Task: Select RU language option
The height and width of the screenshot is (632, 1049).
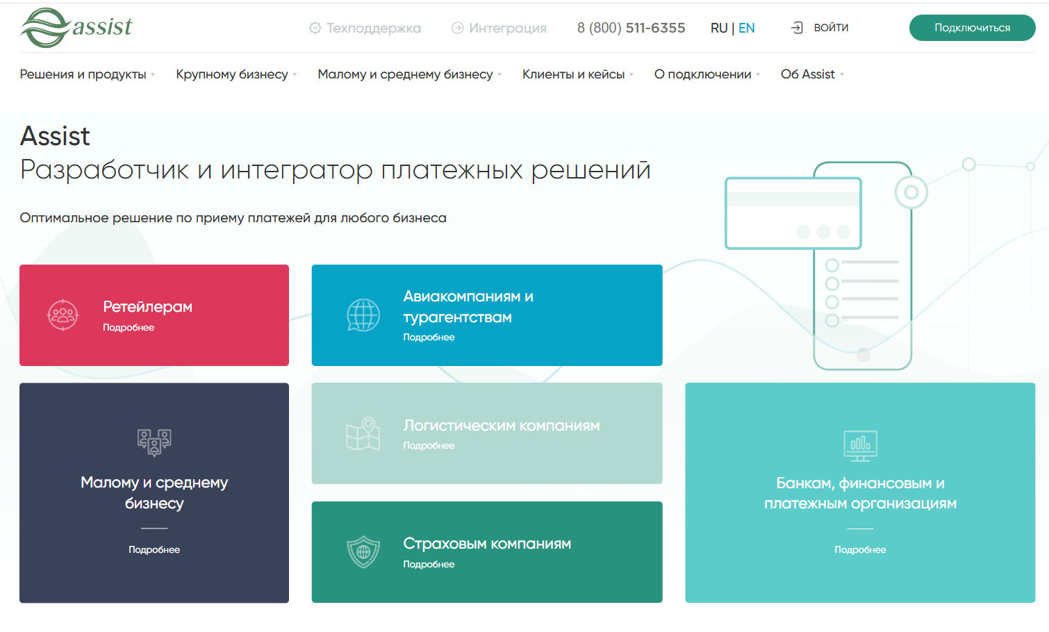Action: point(718,28)
